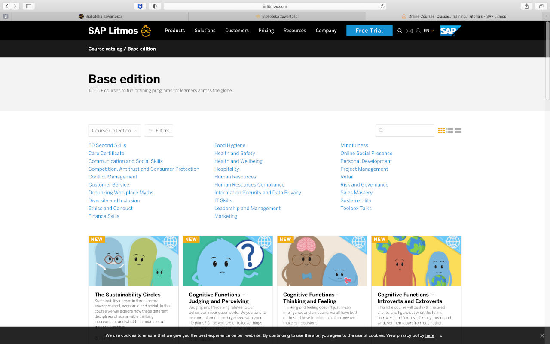
Task: Open the privacy policy here link
Action: pyautogui.click(x=430, y=335)
